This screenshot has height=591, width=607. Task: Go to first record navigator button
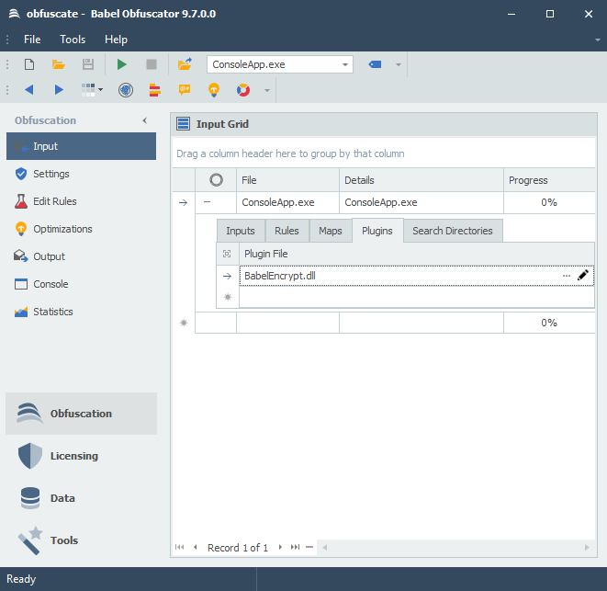click(x=180, y=547)
